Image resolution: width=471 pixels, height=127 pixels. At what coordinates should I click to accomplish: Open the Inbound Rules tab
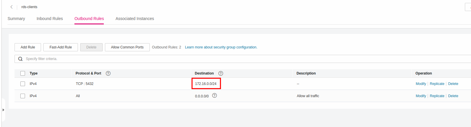pyautogui.click(x=50, y=19)
